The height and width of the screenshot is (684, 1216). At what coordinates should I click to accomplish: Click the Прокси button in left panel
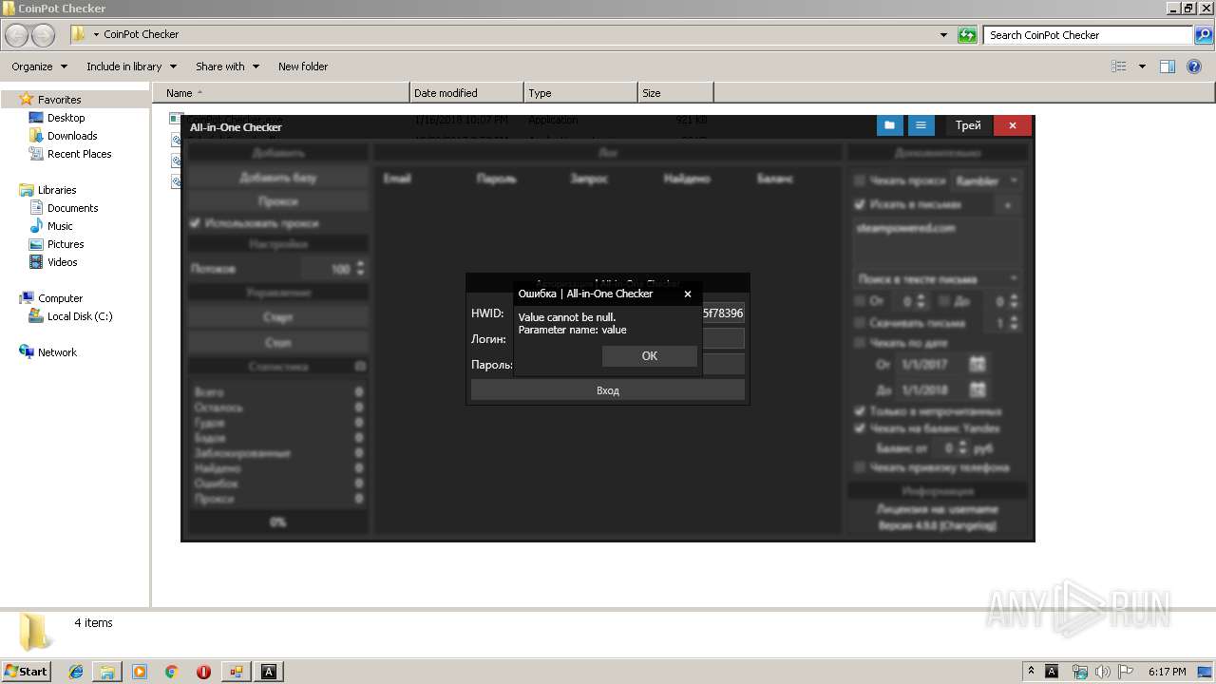(277, 201)
